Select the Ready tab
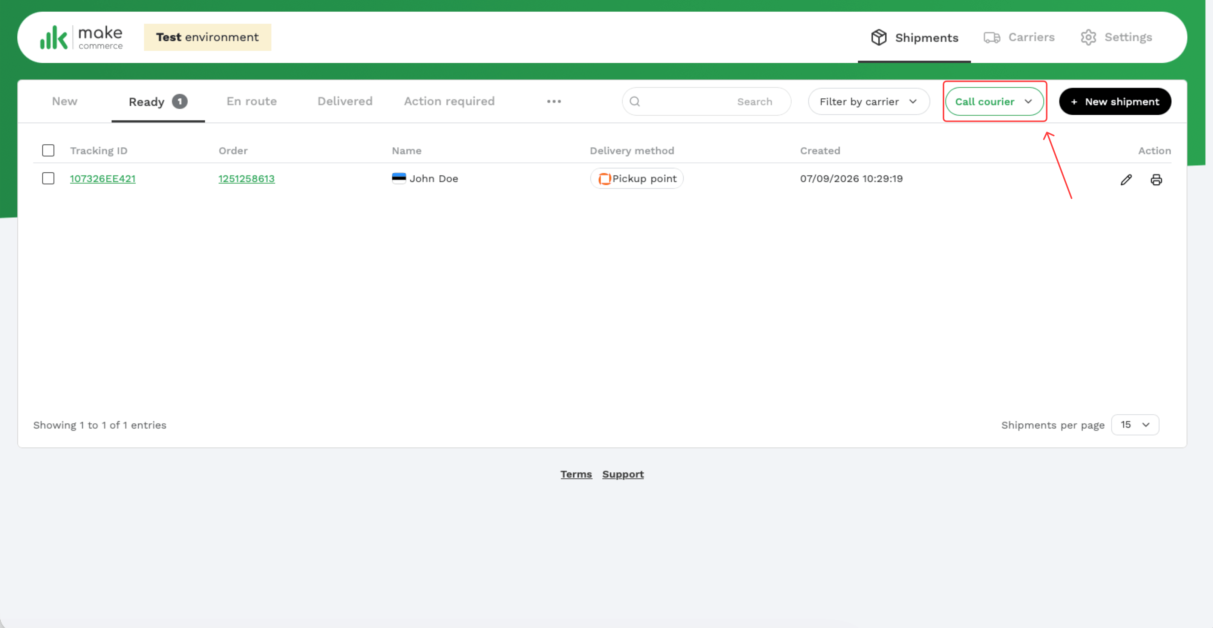Viewport: 1213px width, 628px height. [x=158, y=102]
